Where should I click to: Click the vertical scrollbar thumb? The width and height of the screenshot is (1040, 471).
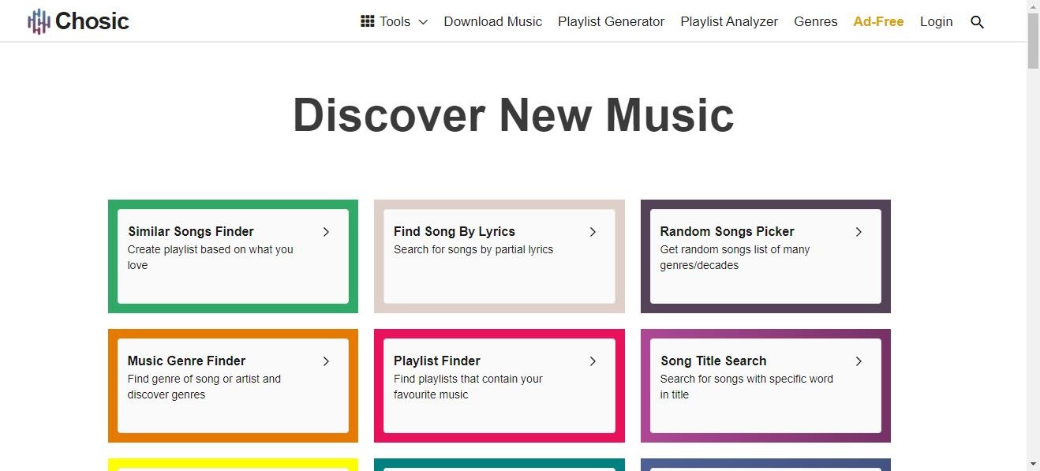click(1033, 41)
